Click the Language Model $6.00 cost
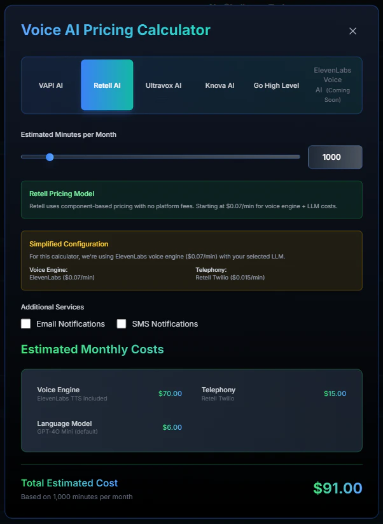Viewport: 383px width, 524px height. (x=172, y=427)
